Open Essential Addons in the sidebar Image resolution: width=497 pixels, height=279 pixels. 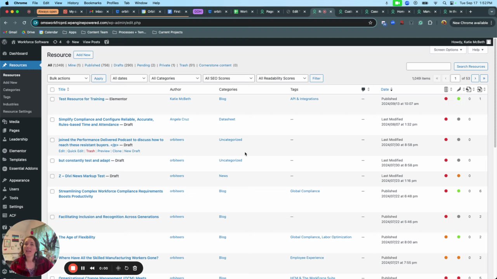pos(23,169)
